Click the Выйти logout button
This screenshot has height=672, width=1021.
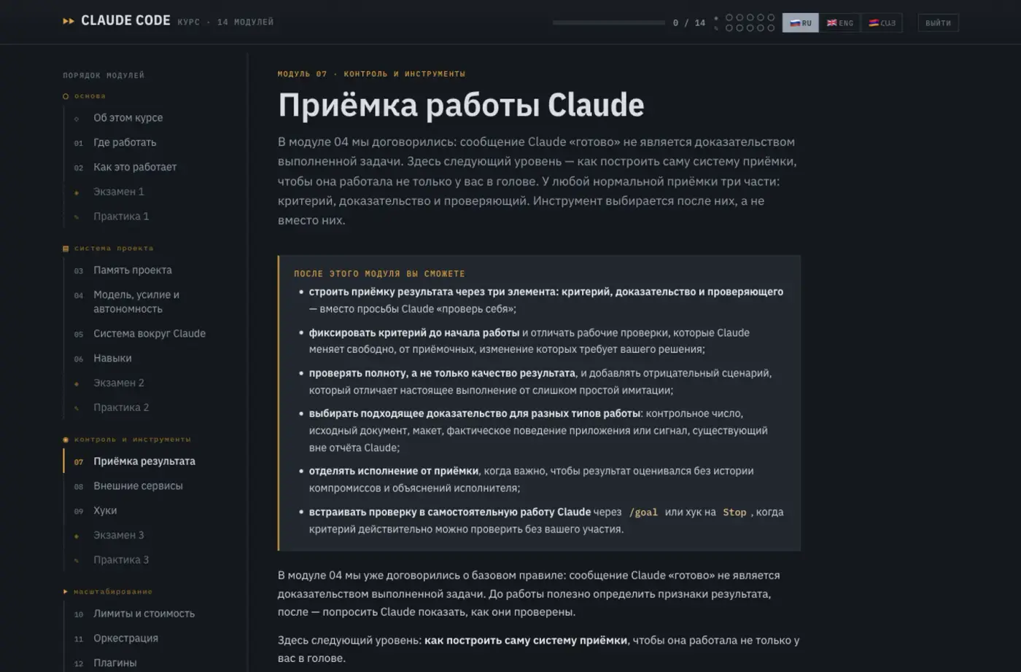[x=938, y=23]
